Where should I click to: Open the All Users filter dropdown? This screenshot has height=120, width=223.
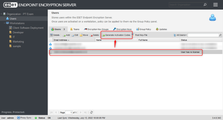[x=181, y=35]
